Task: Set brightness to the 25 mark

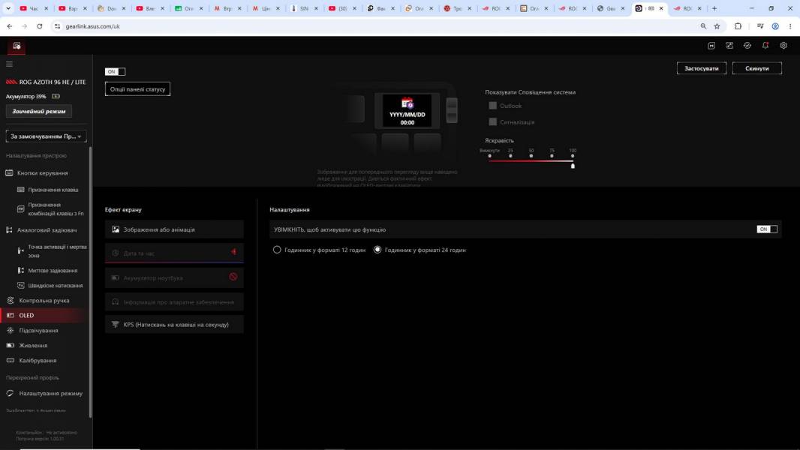Action: (510, 156)
